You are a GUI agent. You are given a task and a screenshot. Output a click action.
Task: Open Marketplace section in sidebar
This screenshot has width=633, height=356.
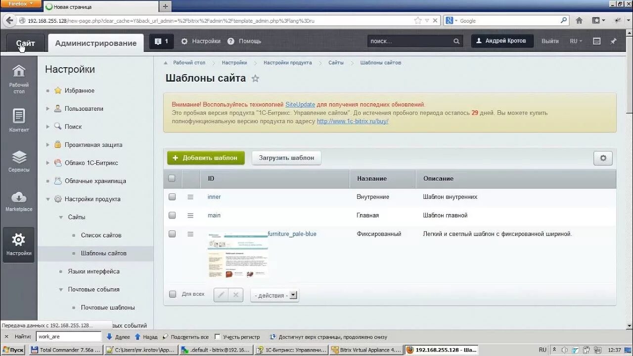(x=19, y=201)
